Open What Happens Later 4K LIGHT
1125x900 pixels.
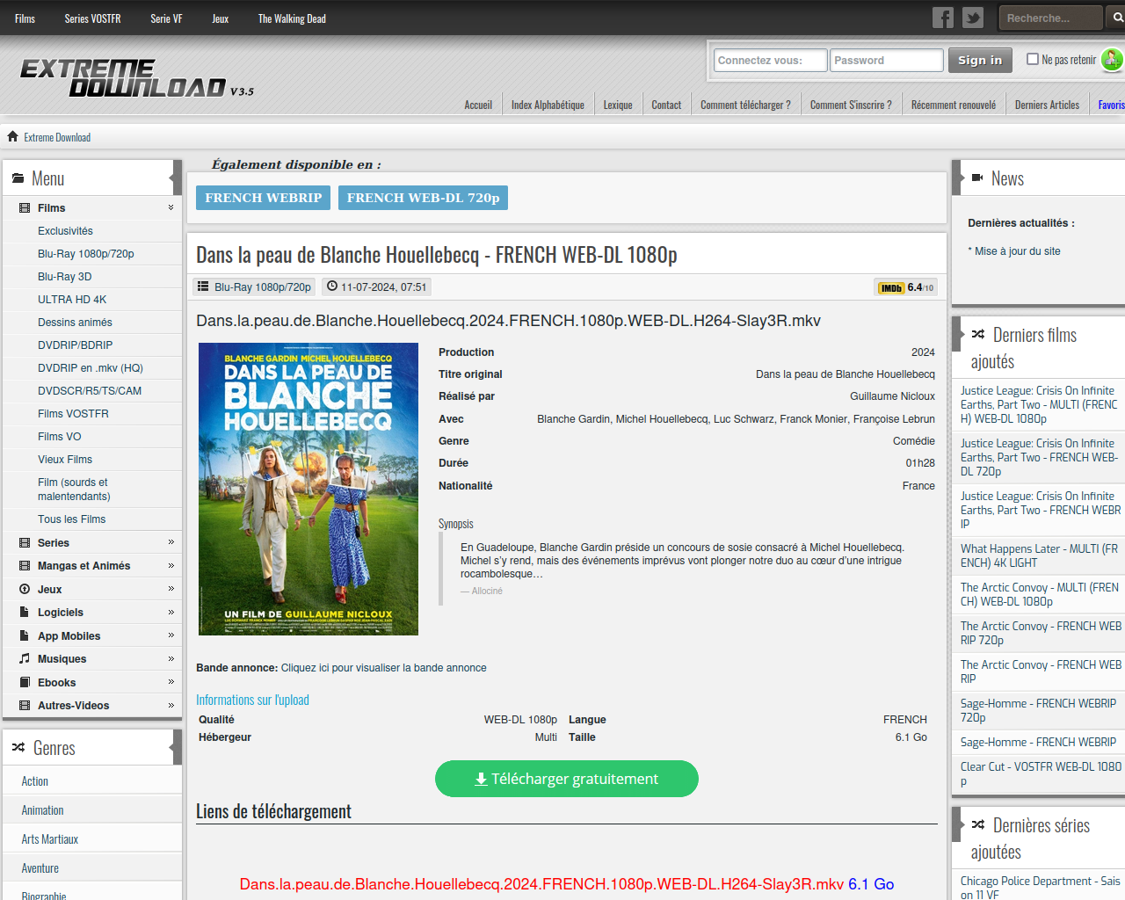pyautogui.click(x=1039, y=555)
